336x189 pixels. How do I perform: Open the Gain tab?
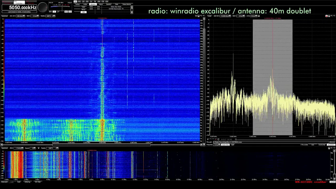117,4
